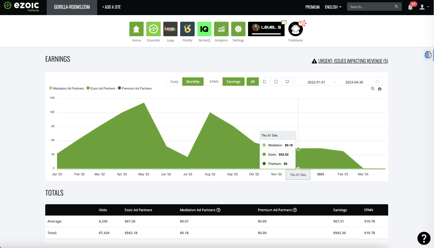
Task: Toggle Premium Ad Partners legend
Action: pyautogui.click(x=135, y=88)
